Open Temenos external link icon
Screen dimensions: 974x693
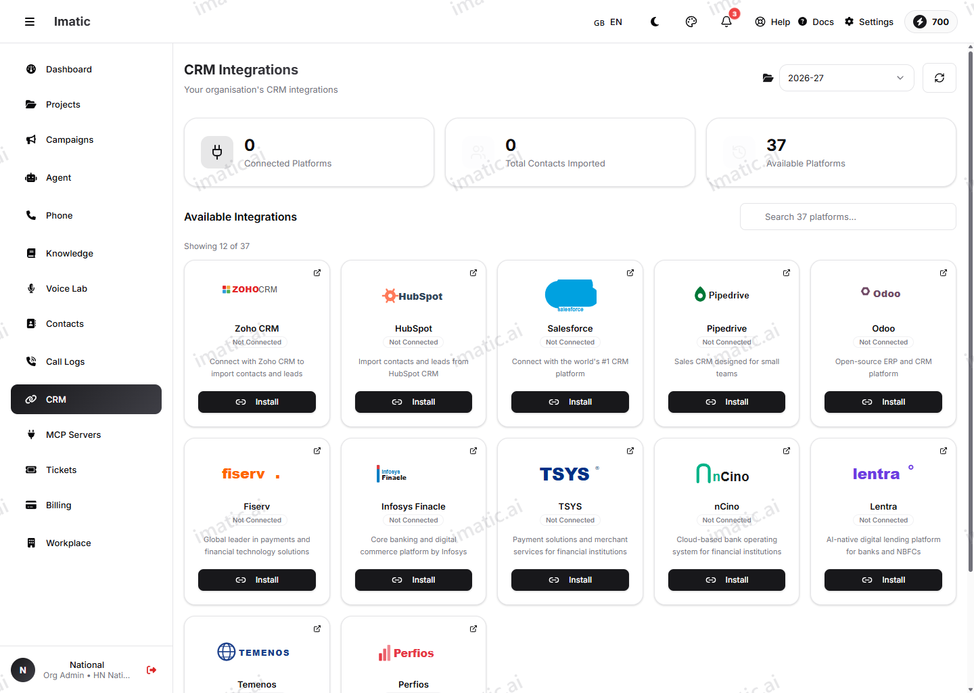pyautogui.click(x=317, y=629)
